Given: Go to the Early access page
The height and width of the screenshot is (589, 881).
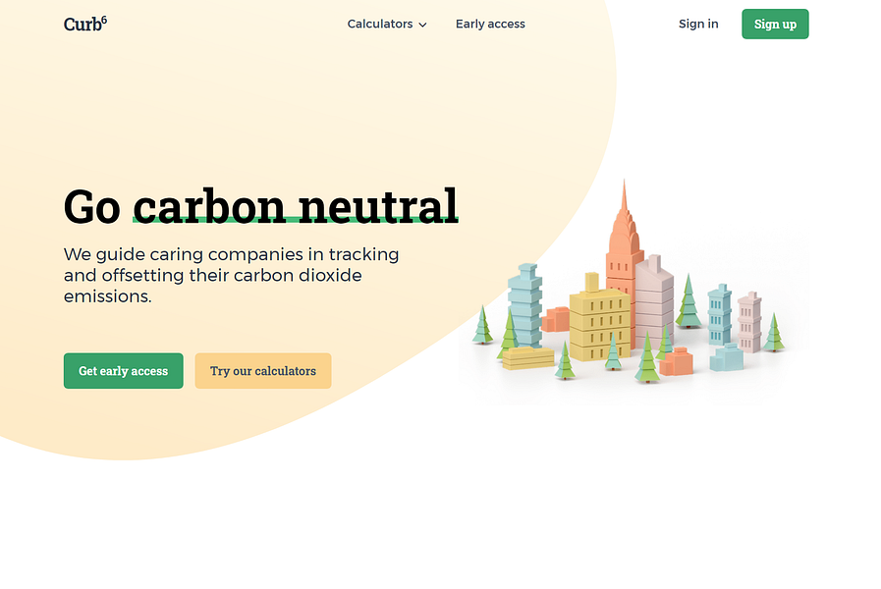Looking at the screenshot, I should (x=490, y=25).
